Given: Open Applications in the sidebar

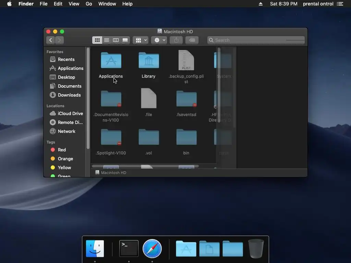Looking at the screenshot, I should [x=65, y=68].
